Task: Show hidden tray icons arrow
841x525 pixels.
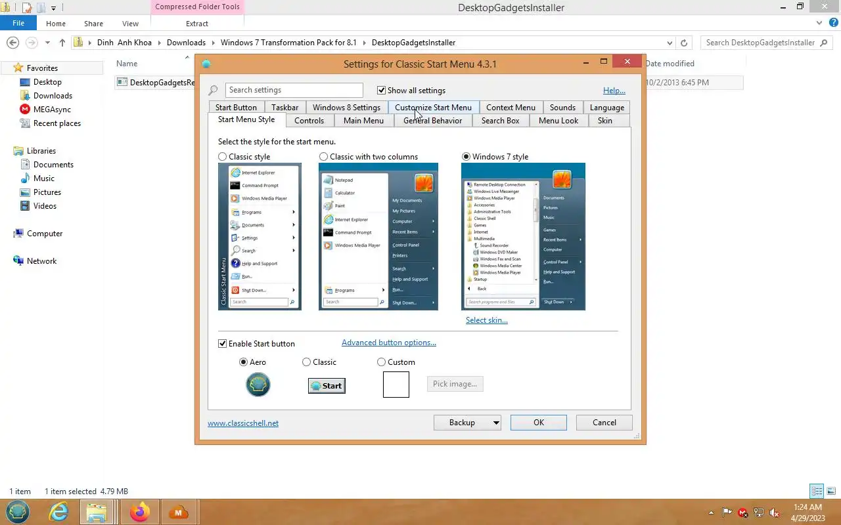Action: [x=711, y=513]
